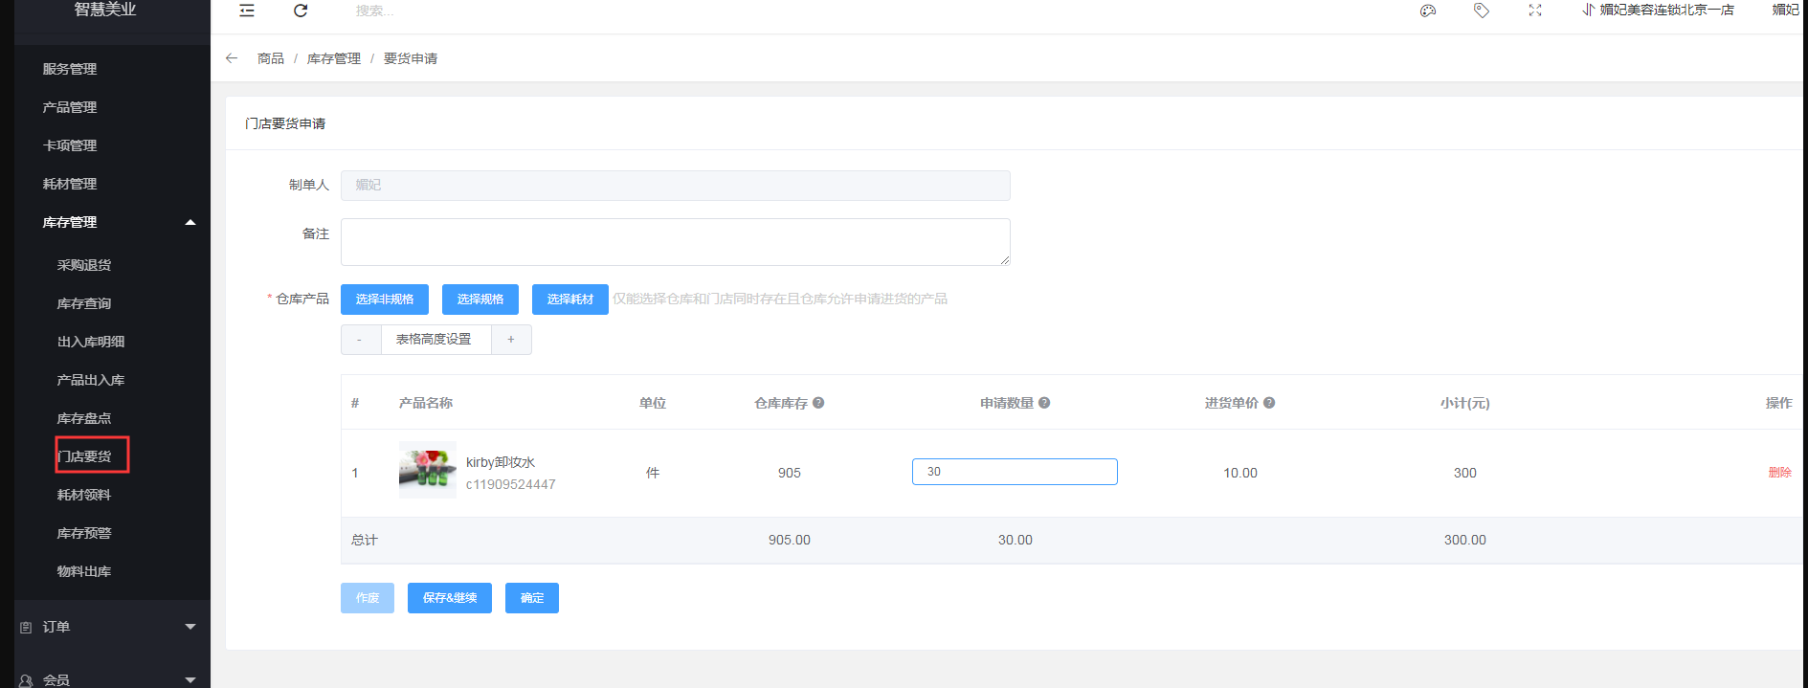The height and width of the screenshot is (688, 1808).
Task: Click the 库存管理 breadcrumb link
Action: [334, 58]
